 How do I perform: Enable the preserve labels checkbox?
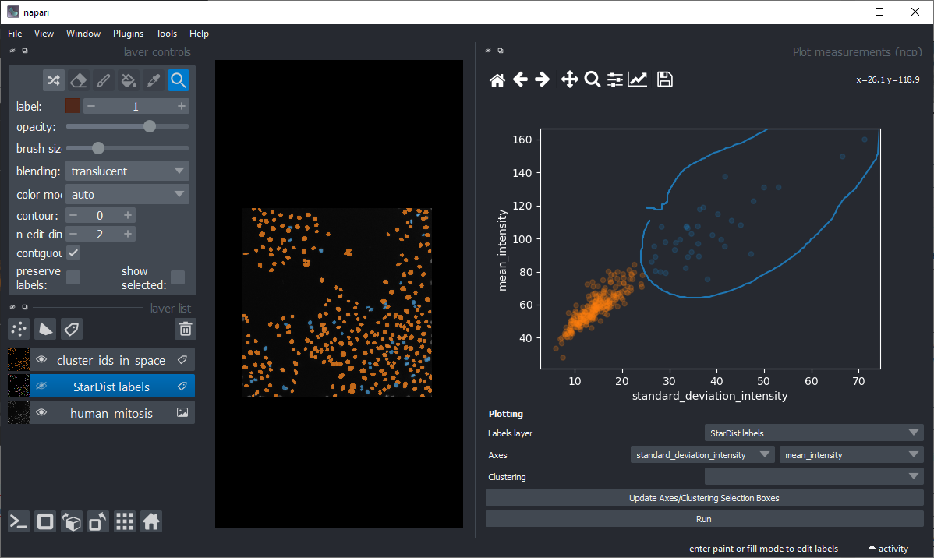[73, 277]
